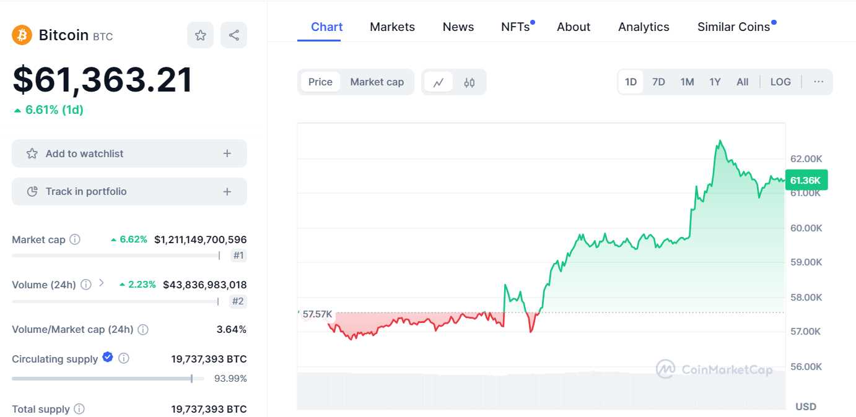The height and width of the screenshot is (417, 856).
Task: Click Add to watchlist button
Action: click(x=129, y=153)
